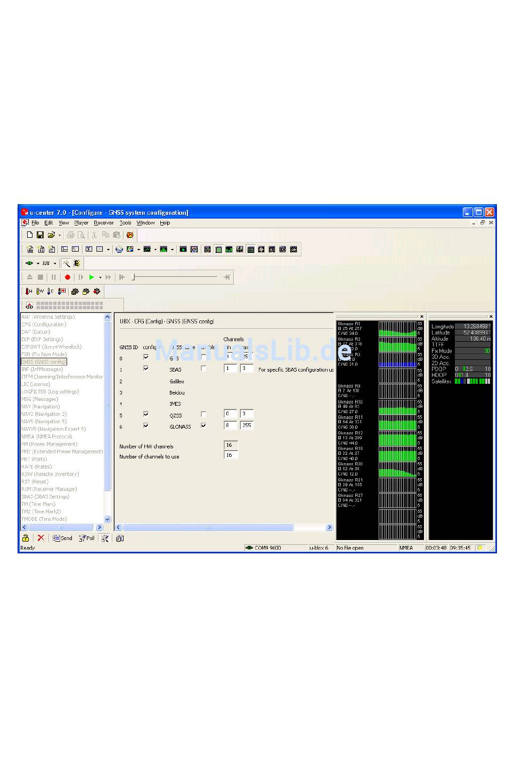This screenshot has width=506, height=757.
Task: Click the Poll button
Action: (87, 538)
